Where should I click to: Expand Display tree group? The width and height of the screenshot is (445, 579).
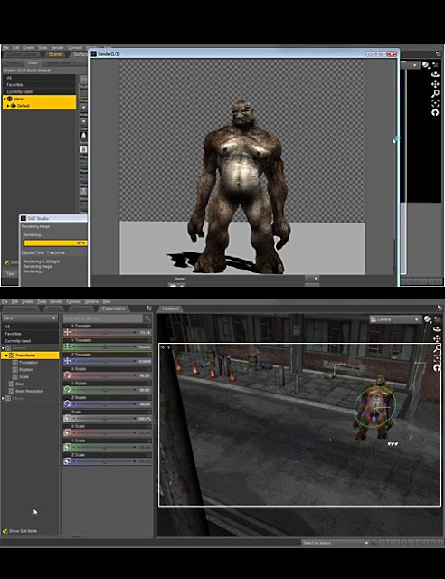4,398
